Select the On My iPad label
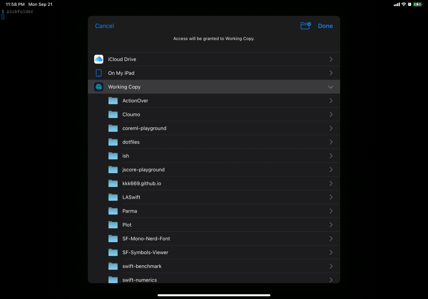This screenshot has height=299, width=428. coord(121,73)
